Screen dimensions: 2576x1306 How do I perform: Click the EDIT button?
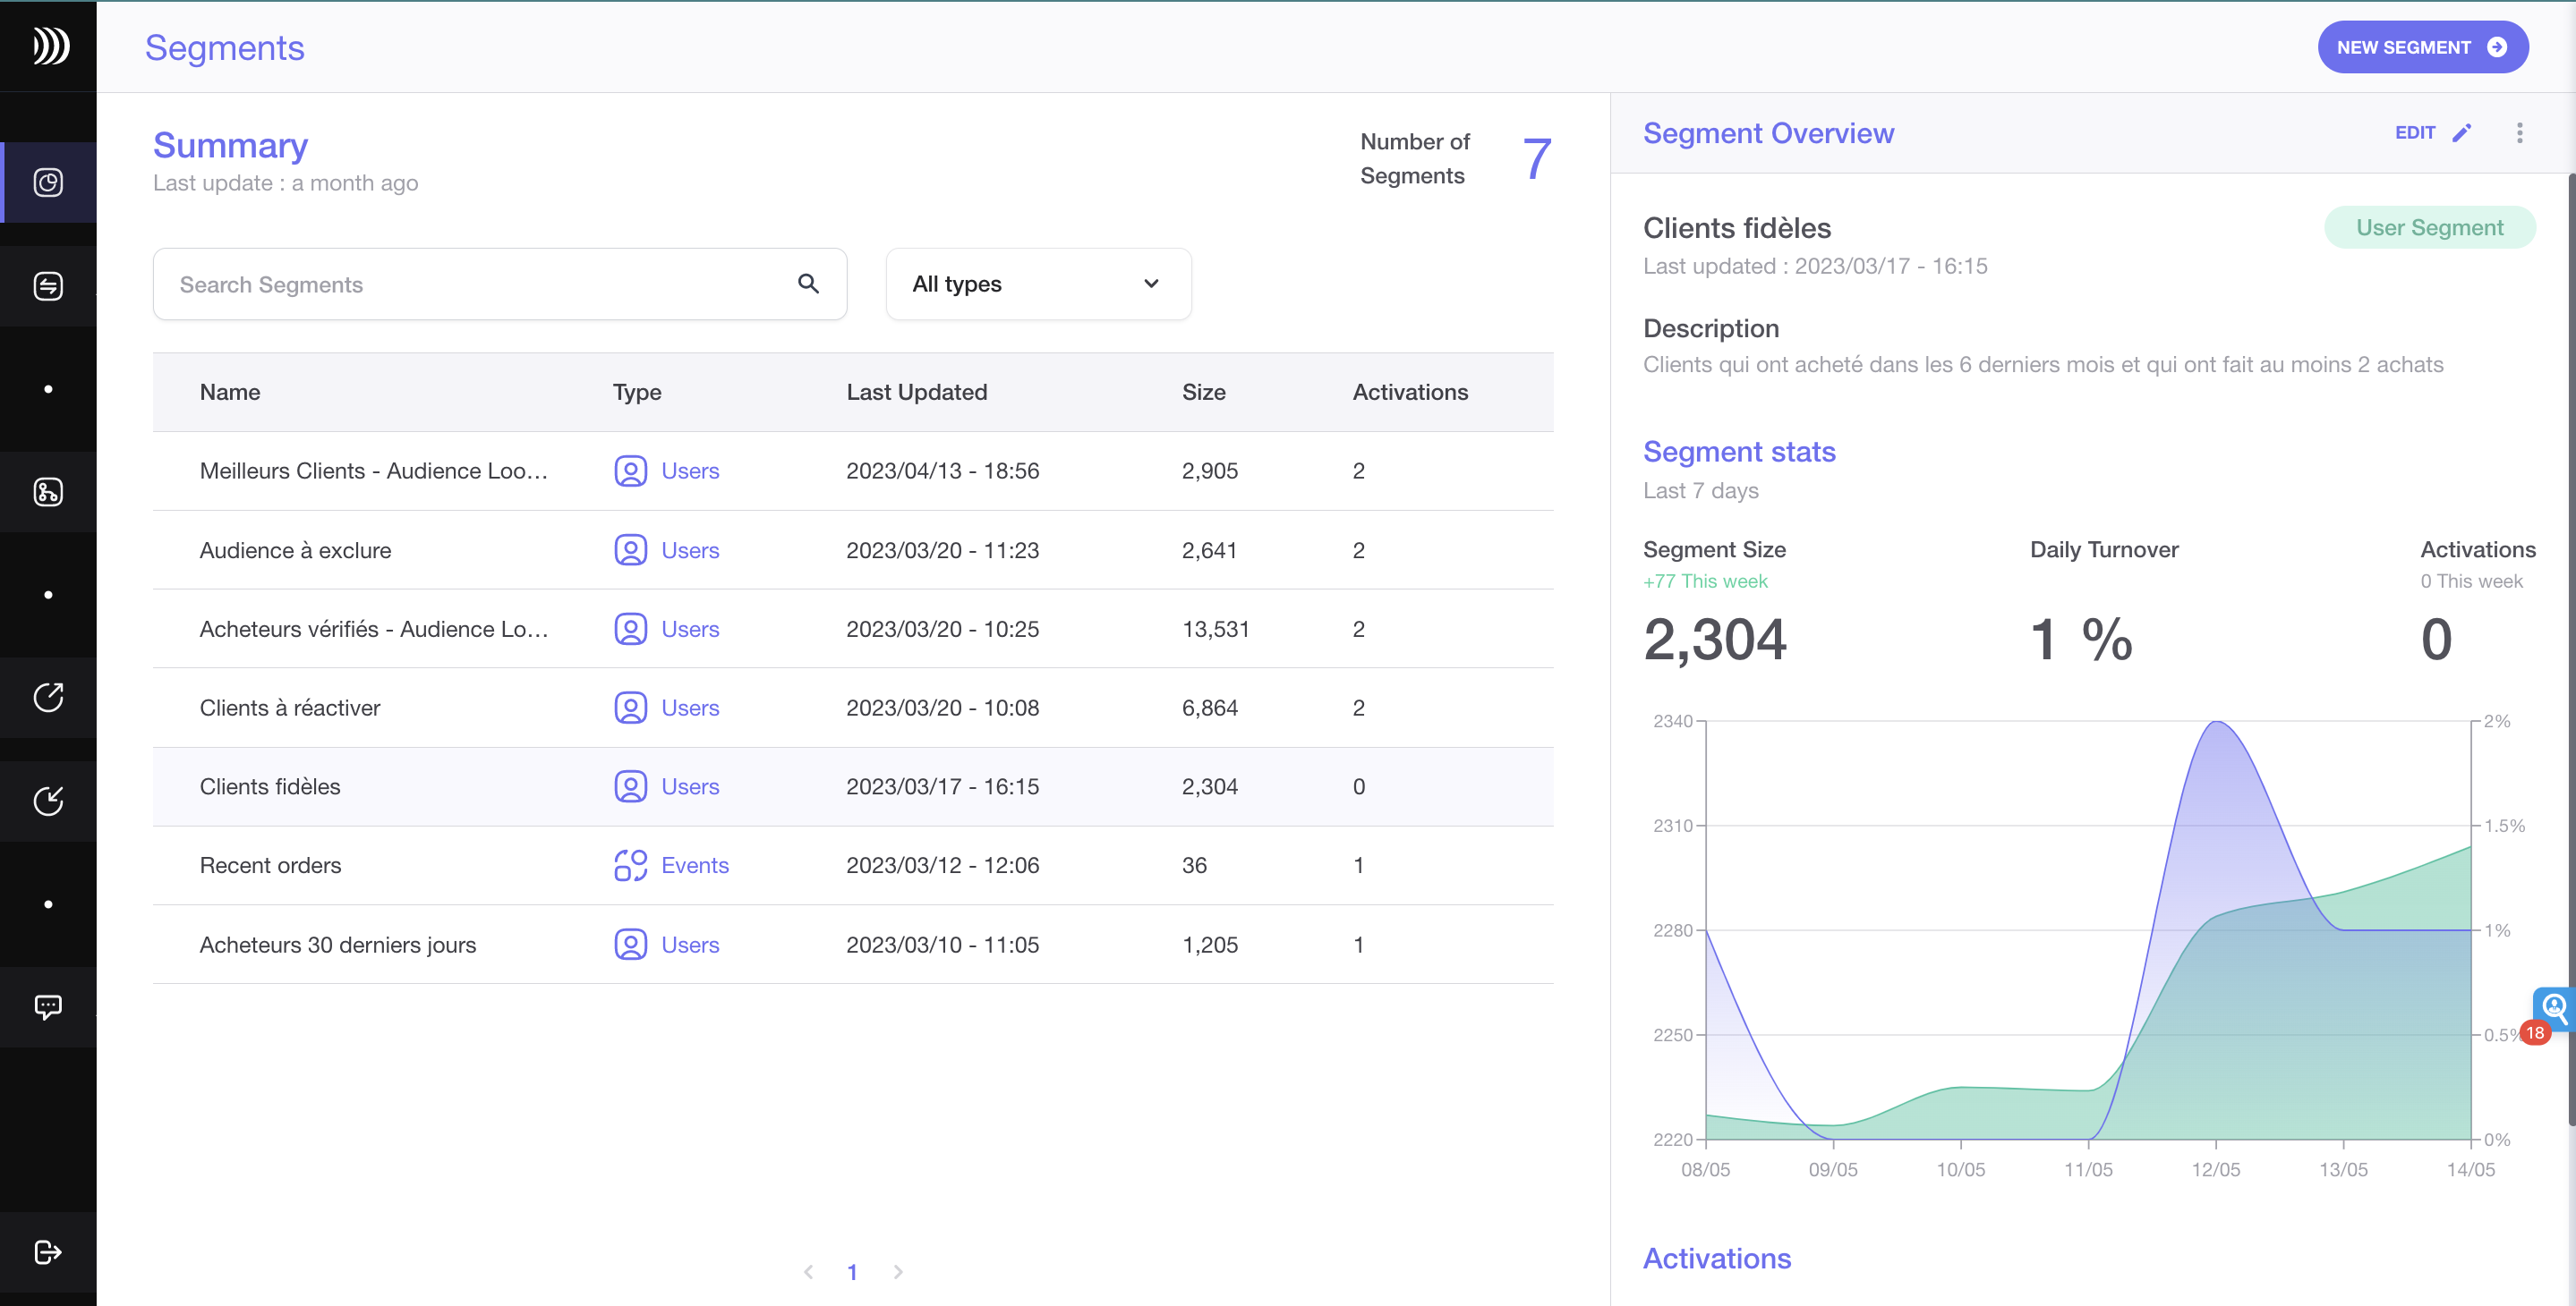2432,133
